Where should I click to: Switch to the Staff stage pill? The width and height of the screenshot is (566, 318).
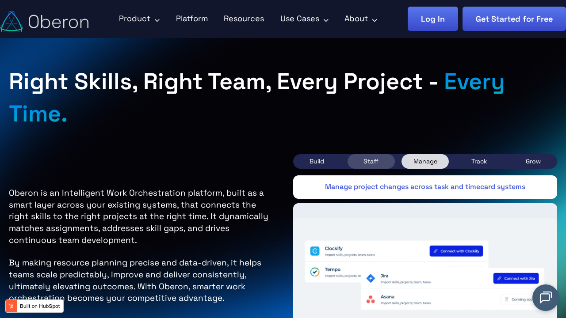click(371, 161)
